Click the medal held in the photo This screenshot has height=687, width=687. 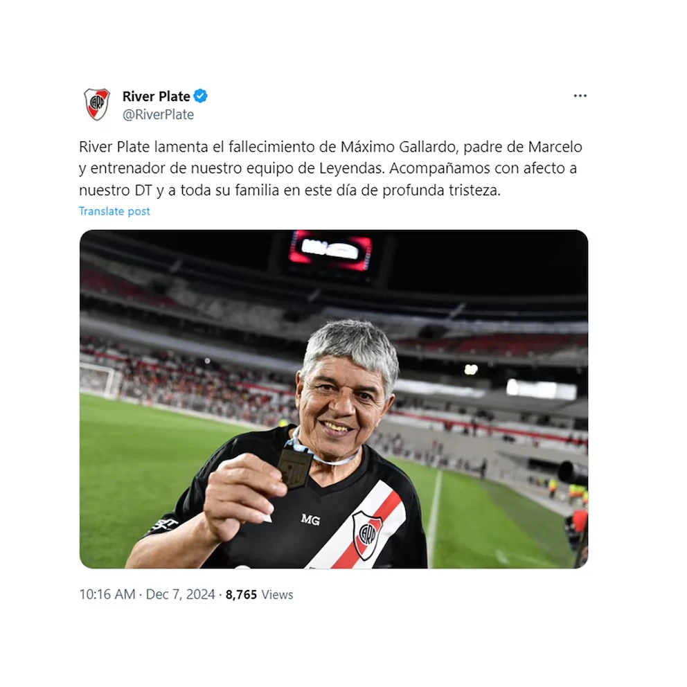point(295,467)
